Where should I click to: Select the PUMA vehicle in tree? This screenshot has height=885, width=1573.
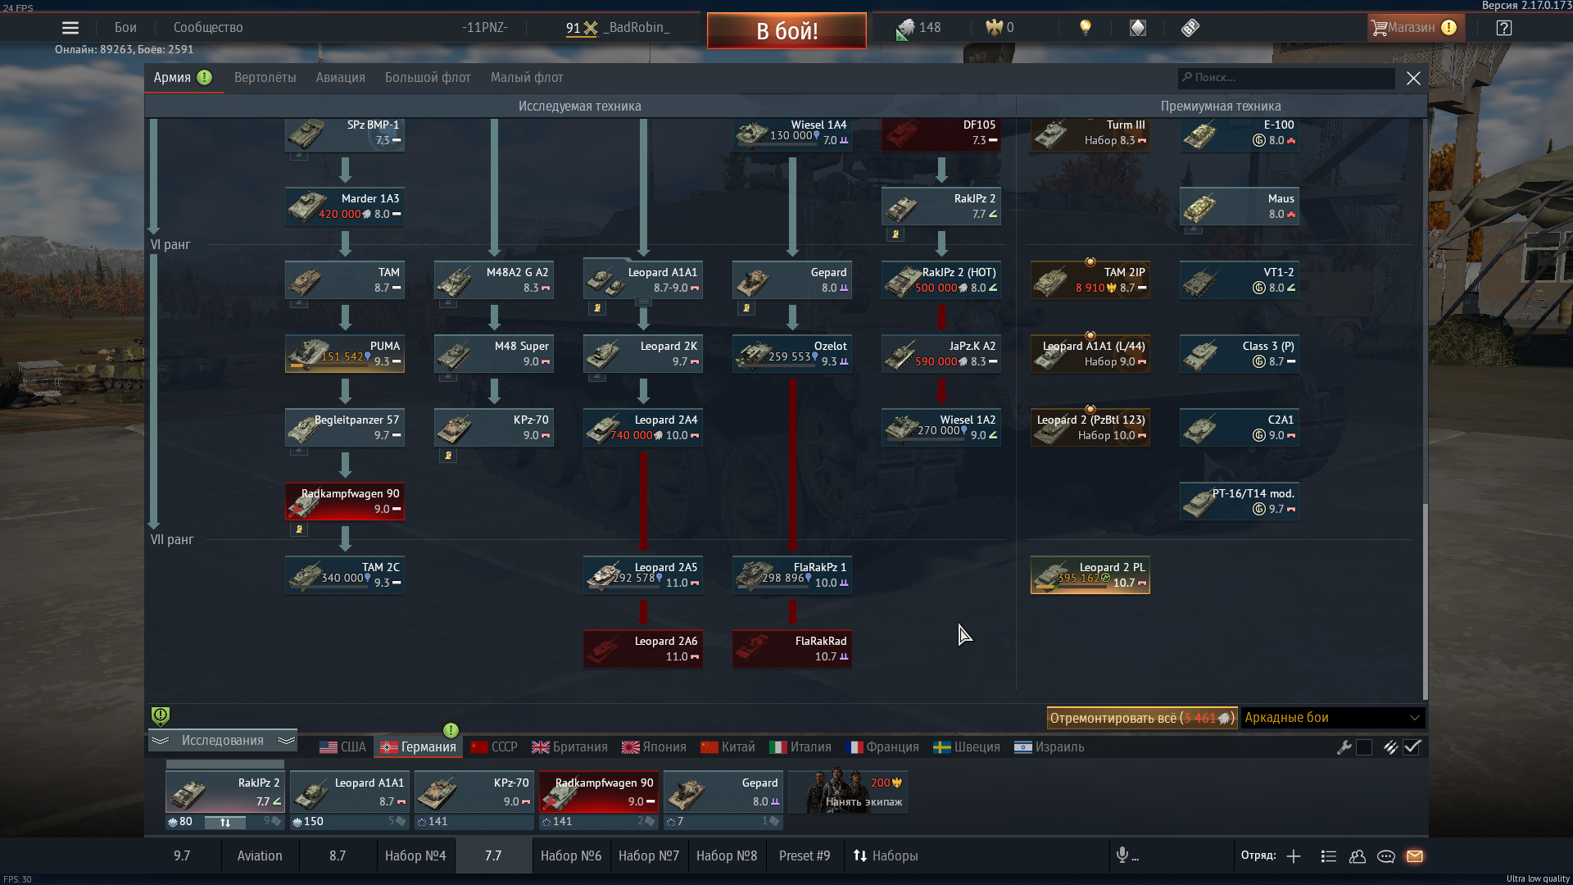(345, 354)
